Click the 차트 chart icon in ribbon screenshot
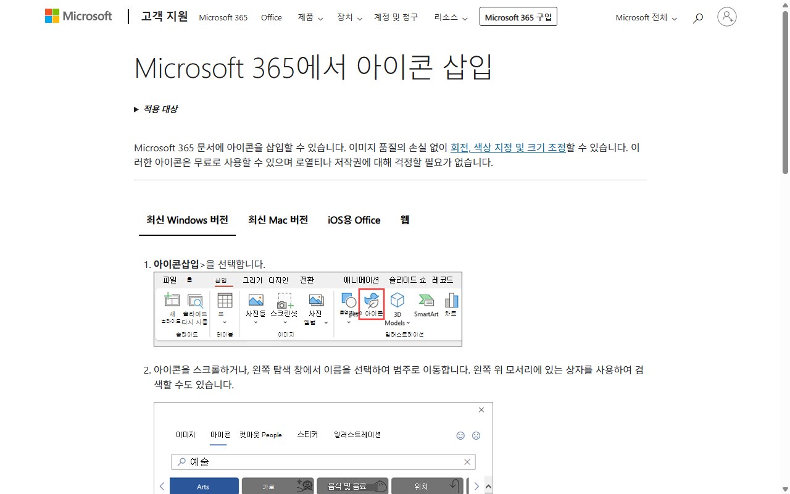The width and height of the screenshot is (790, 494). point(451,300)
